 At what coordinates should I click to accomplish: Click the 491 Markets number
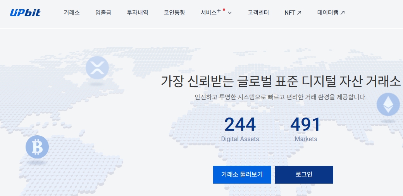pos(306,125)
